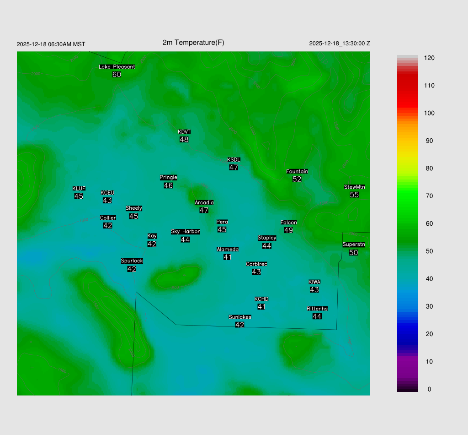The width and height of the screenshot is (468, 435).
Task: Click the Arcadia station label
Action: pos(204,202)
